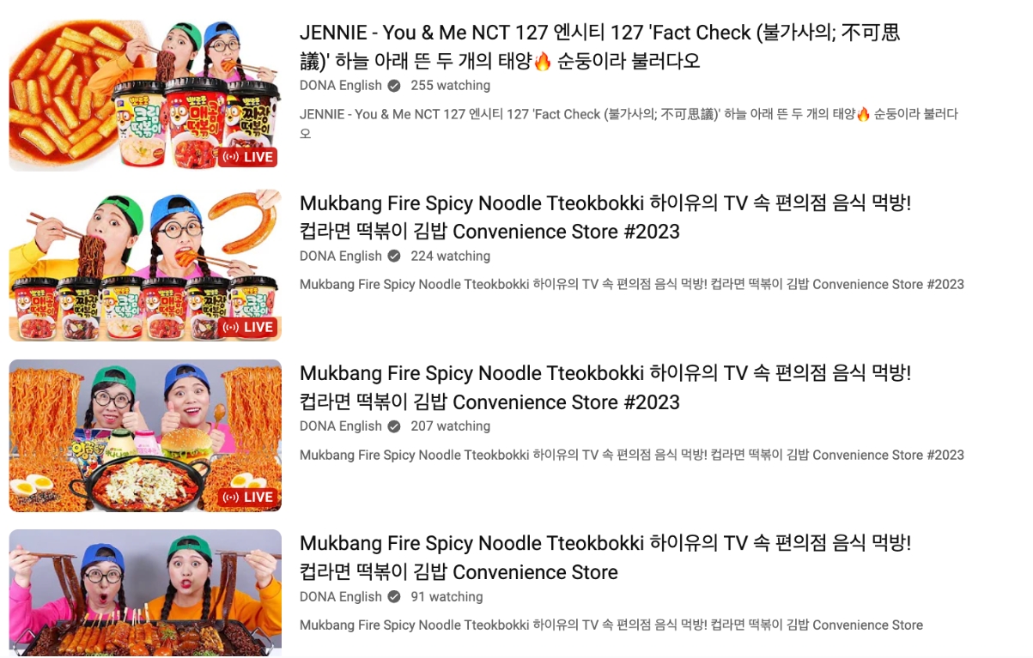Click the verified checkmark beside 207 watching
Viewport: 1033px width, 658px height.
pyautogui.click(x=394, y=426)
